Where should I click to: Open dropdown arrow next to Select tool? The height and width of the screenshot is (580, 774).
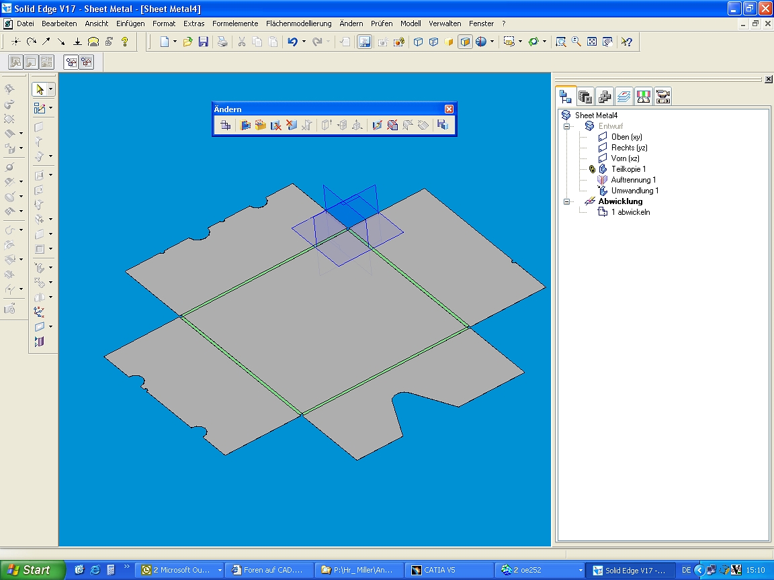pyautogui.click(x=51, y=89)
